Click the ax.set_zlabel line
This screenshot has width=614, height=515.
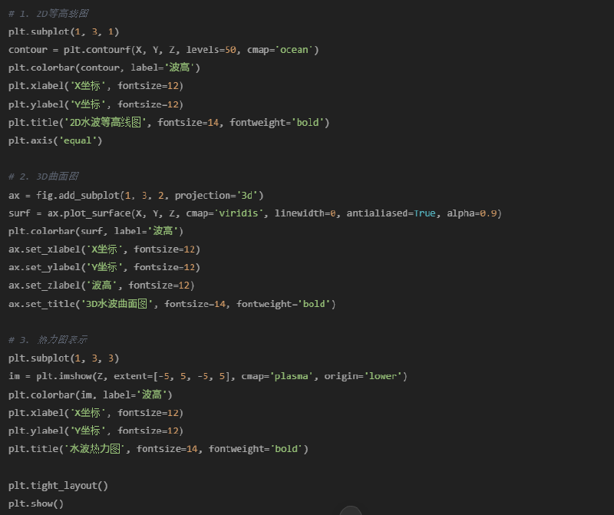(x=101, y=286)
